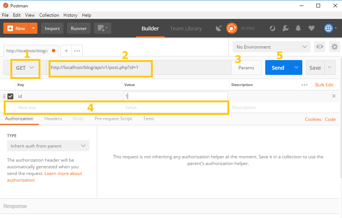
Task: Add a new request tab with plus
Action: (x=66, y=51)
